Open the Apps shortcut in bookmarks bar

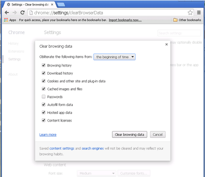pos(10,20)
